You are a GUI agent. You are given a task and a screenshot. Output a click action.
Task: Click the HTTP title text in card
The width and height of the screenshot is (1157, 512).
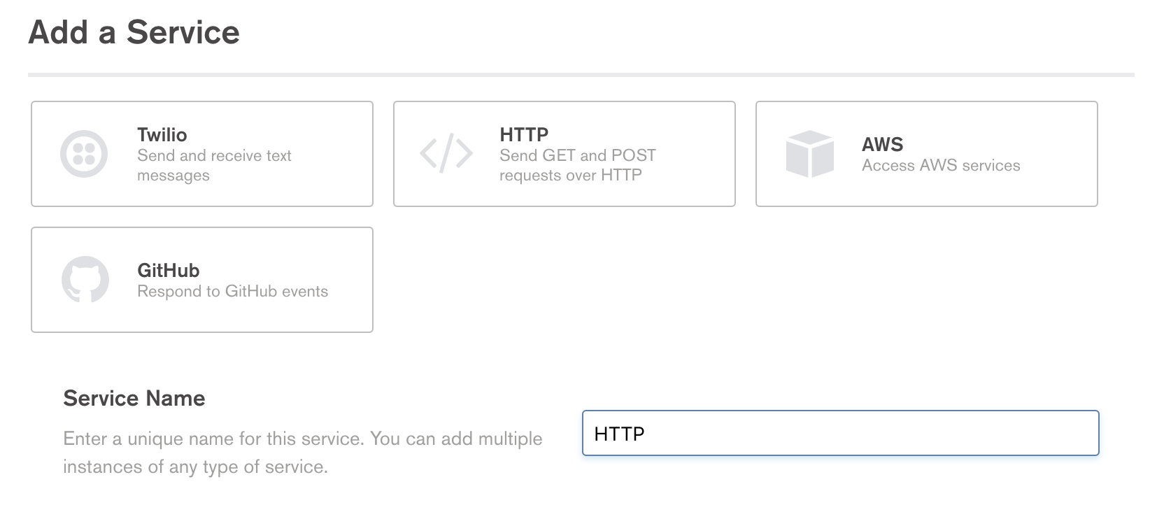(x=524, y=134)
